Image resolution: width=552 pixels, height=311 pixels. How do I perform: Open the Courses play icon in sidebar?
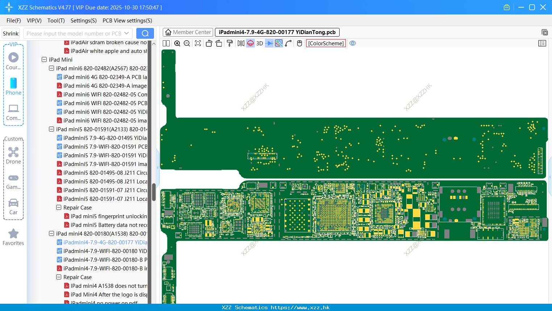click(13, 61)
